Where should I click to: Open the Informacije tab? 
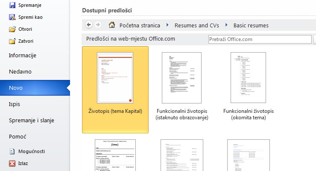click(23, 56)
